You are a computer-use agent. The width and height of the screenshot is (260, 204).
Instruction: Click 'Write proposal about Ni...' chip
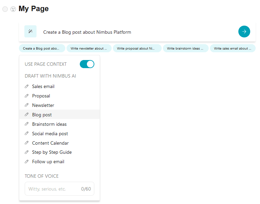(x=137, y=48)
